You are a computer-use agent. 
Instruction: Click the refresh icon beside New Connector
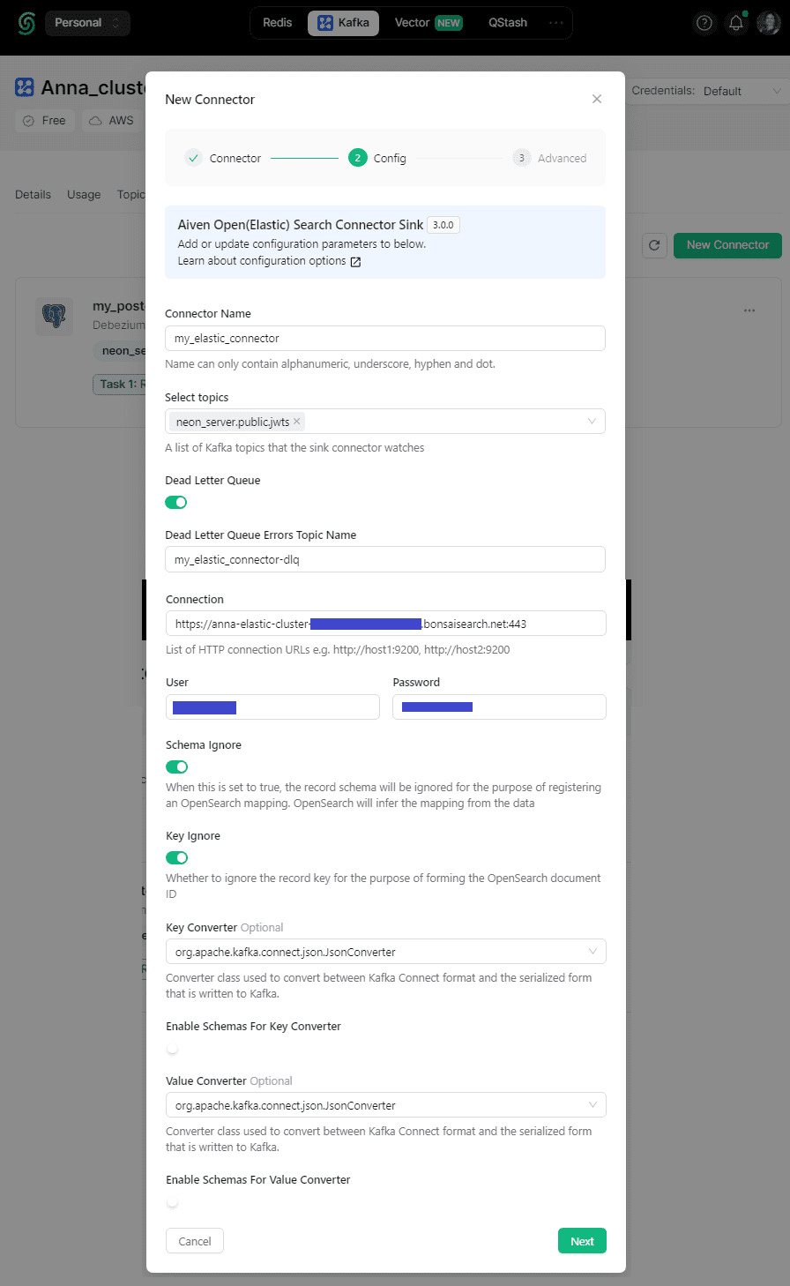pos(654,245)
